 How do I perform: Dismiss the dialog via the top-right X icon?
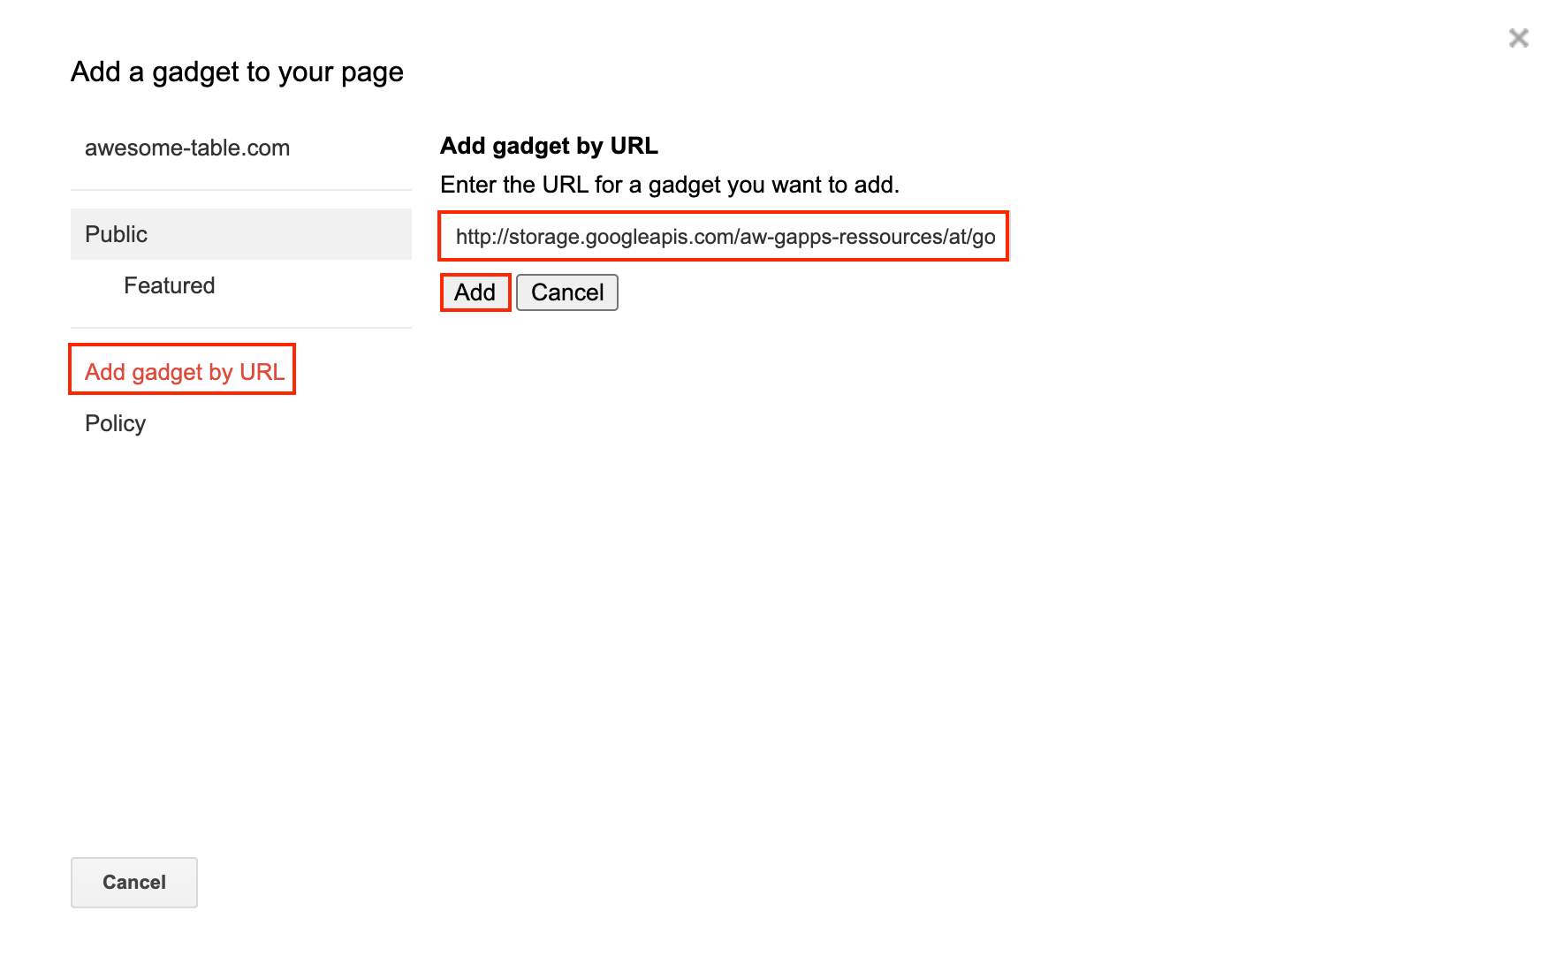(x=1518, y=37)
